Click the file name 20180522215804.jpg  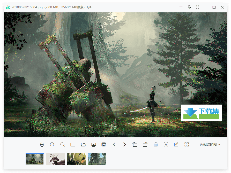tap(27, 7)
